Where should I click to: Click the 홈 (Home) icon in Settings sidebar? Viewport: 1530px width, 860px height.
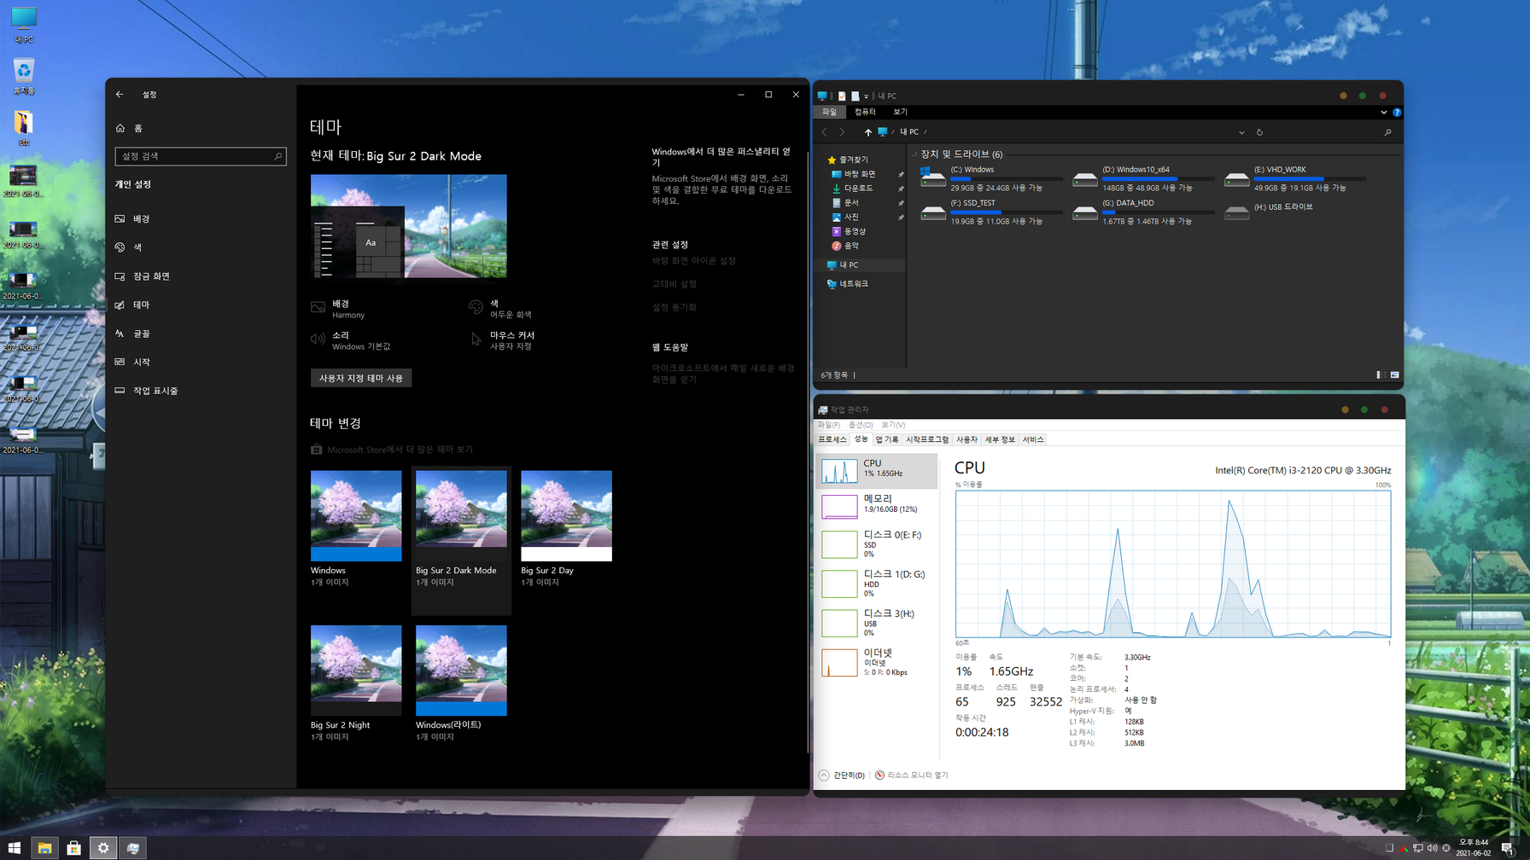(120, 128)
